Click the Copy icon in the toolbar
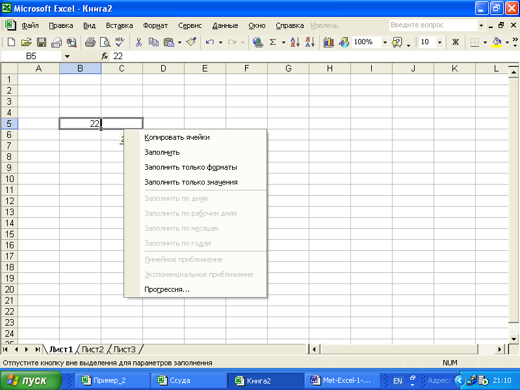 (x=153, y=42)
